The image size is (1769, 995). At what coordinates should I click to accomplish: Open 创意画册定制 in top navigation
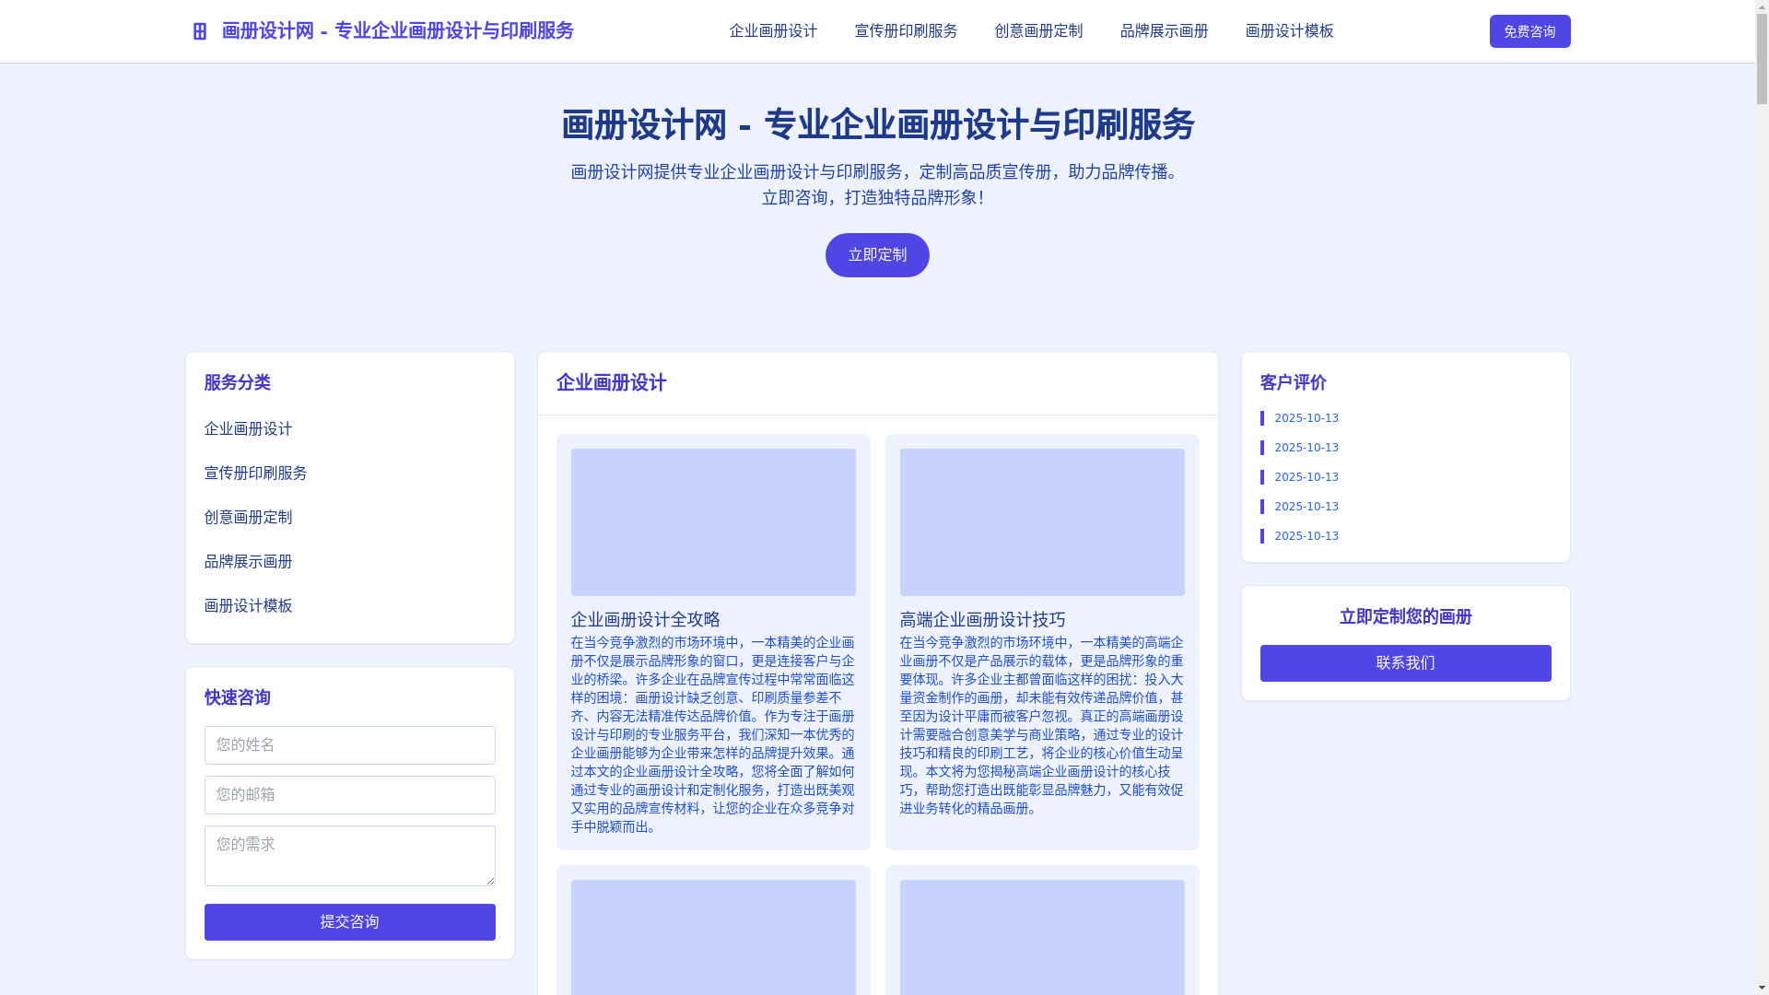1038,31
